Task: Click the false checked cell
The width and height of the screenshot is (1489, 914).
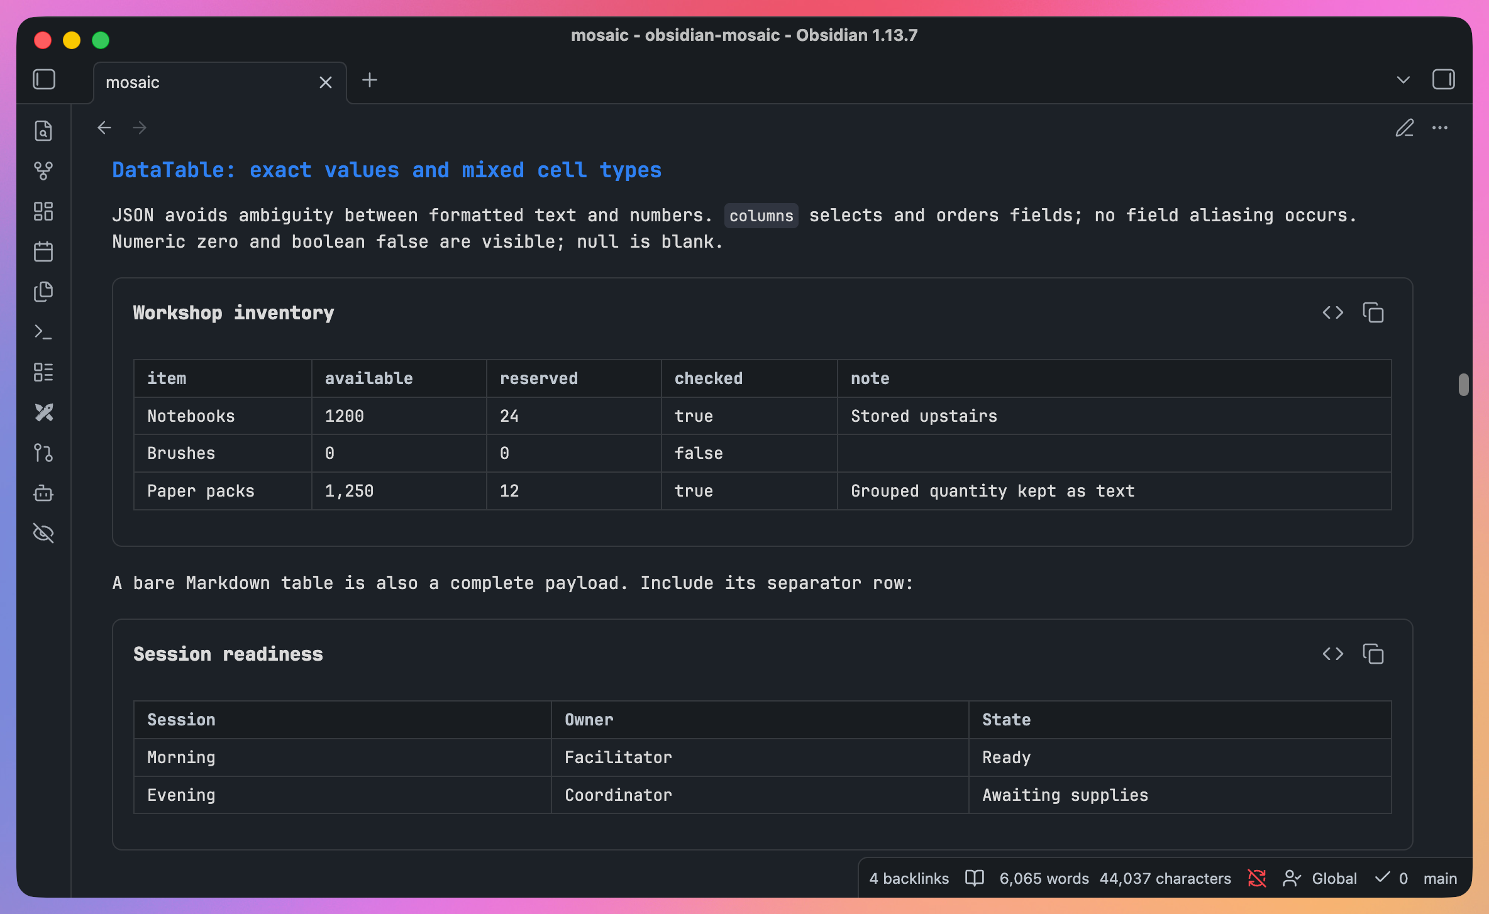Action: [749, 453]
